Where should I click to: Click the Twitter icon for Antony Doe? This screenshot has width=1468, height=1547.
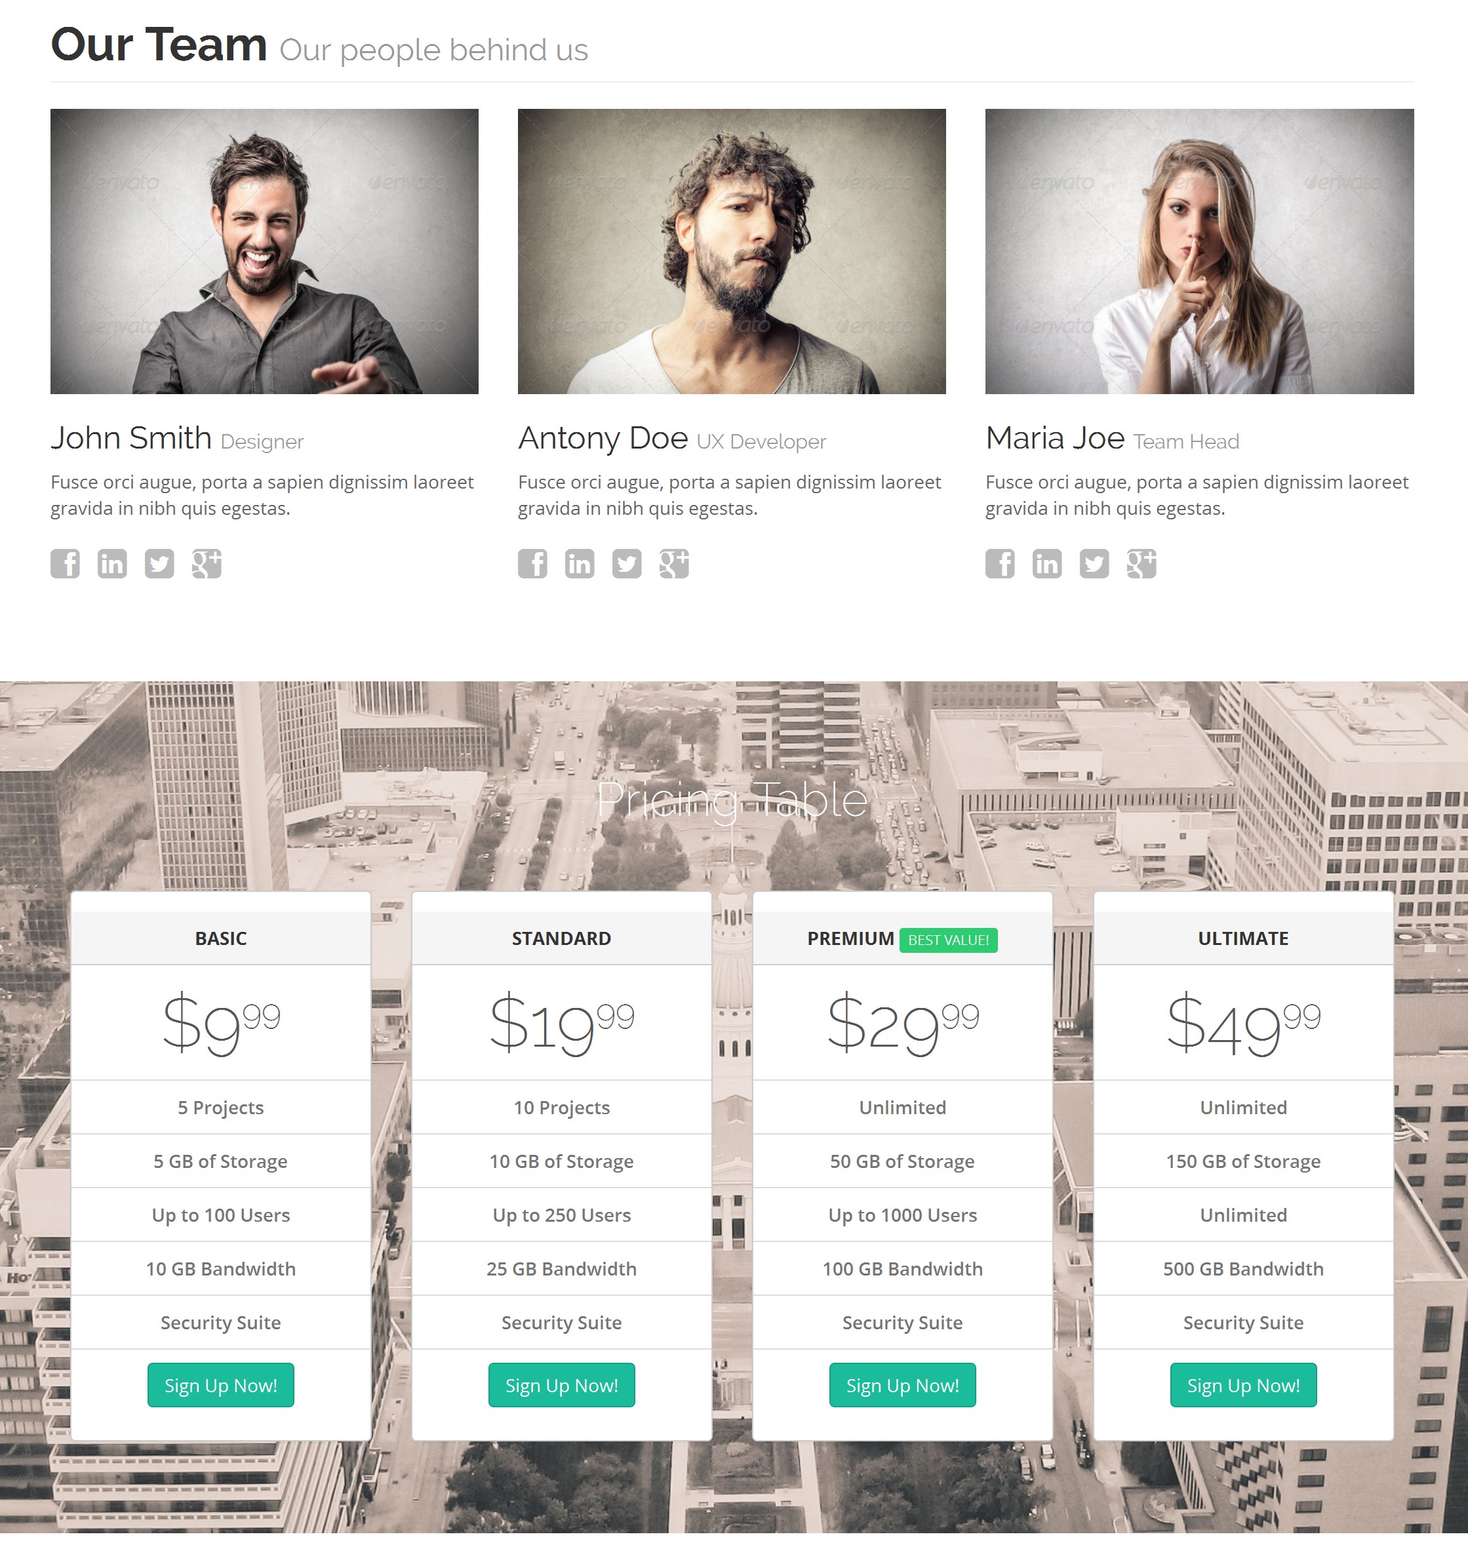tap(624, 563)
